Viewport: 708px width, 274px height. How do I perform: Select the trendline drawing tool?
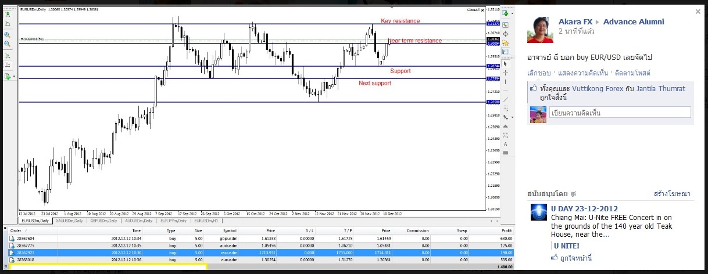click(506, 99)
